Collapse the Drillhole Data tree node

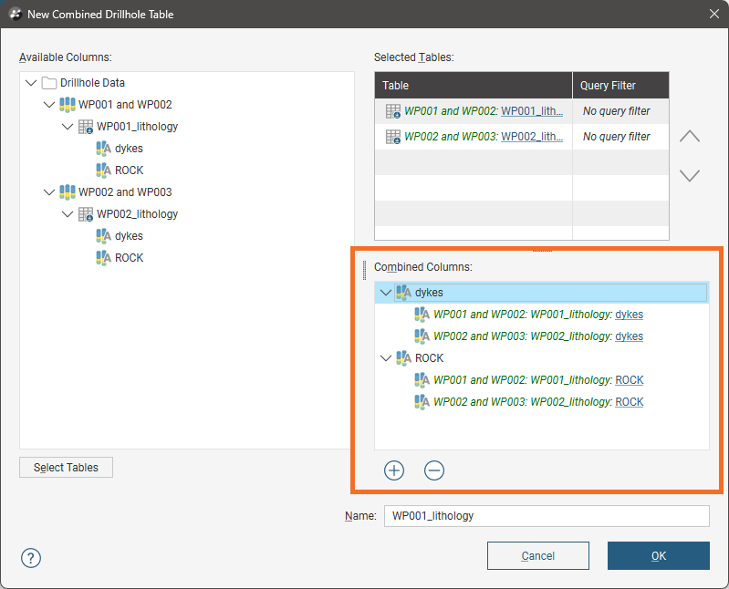[32, 83]
